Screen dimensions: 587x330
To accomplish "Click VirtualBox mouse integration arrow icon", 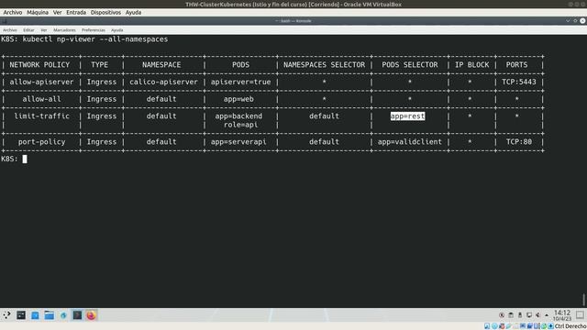I will point(550,326).
